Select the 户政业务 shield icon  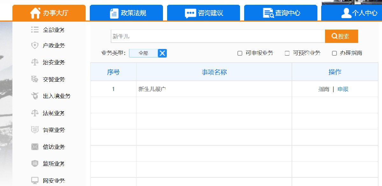[x=35, y=45]
